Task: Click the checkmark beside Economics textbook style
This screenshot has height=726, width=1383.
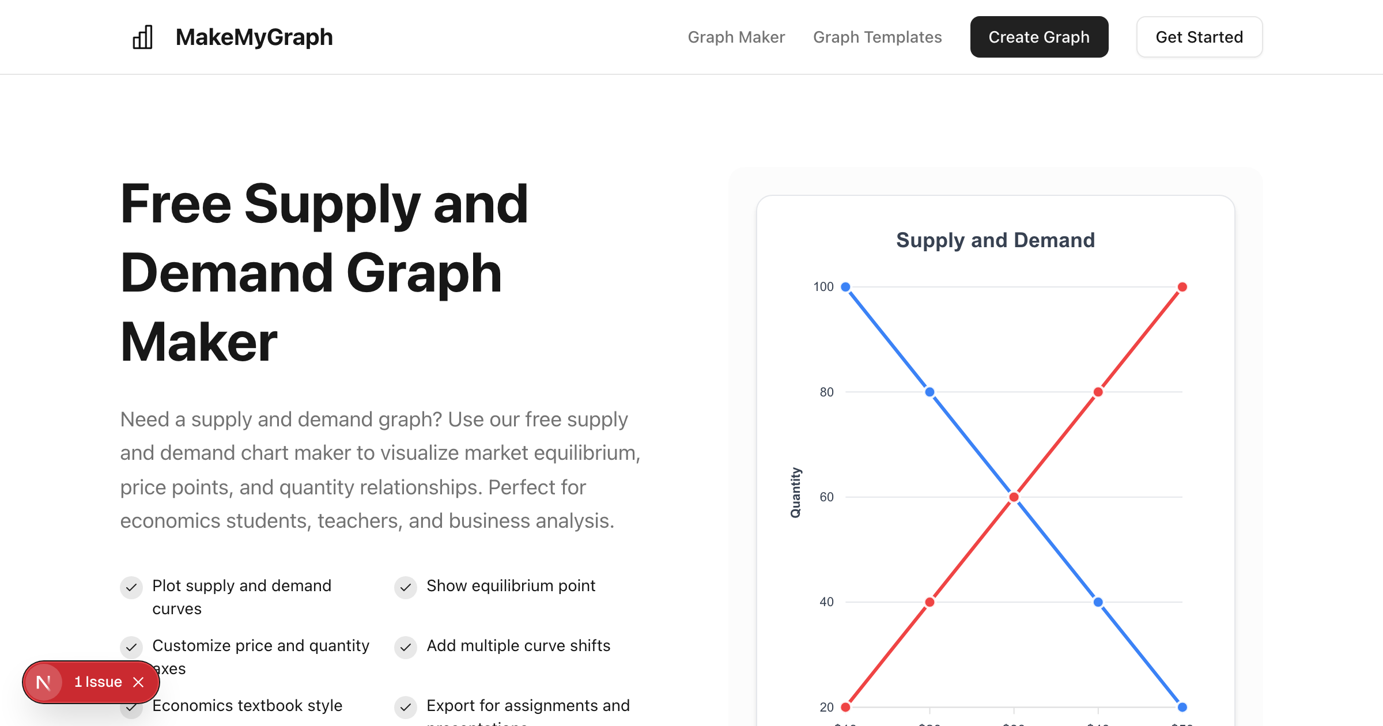Action: pyautogui.click(x=132, y=707)
